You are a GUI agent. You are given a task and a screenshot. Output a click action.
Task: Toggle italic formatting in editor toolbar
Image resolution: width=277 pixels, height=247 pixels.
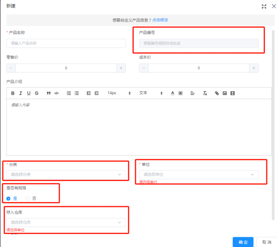point(21,93)
